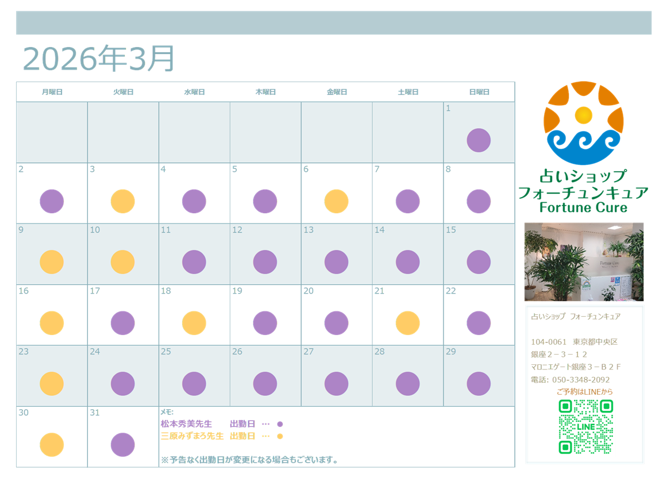Click the Fortune Cure sun and wave logo

click(583, 123)
